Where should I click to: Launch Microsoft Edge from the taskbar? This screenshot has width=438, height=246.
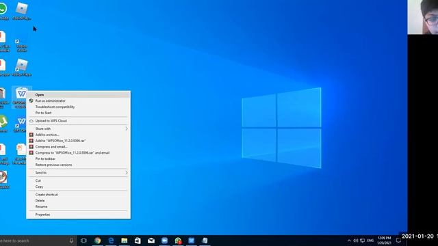pyautogui.click(x=111, y=241)
